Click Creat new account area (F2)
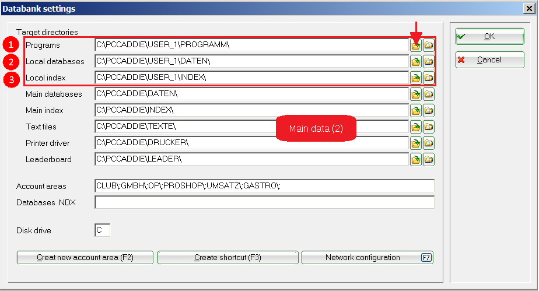 [x=85, y=257]
